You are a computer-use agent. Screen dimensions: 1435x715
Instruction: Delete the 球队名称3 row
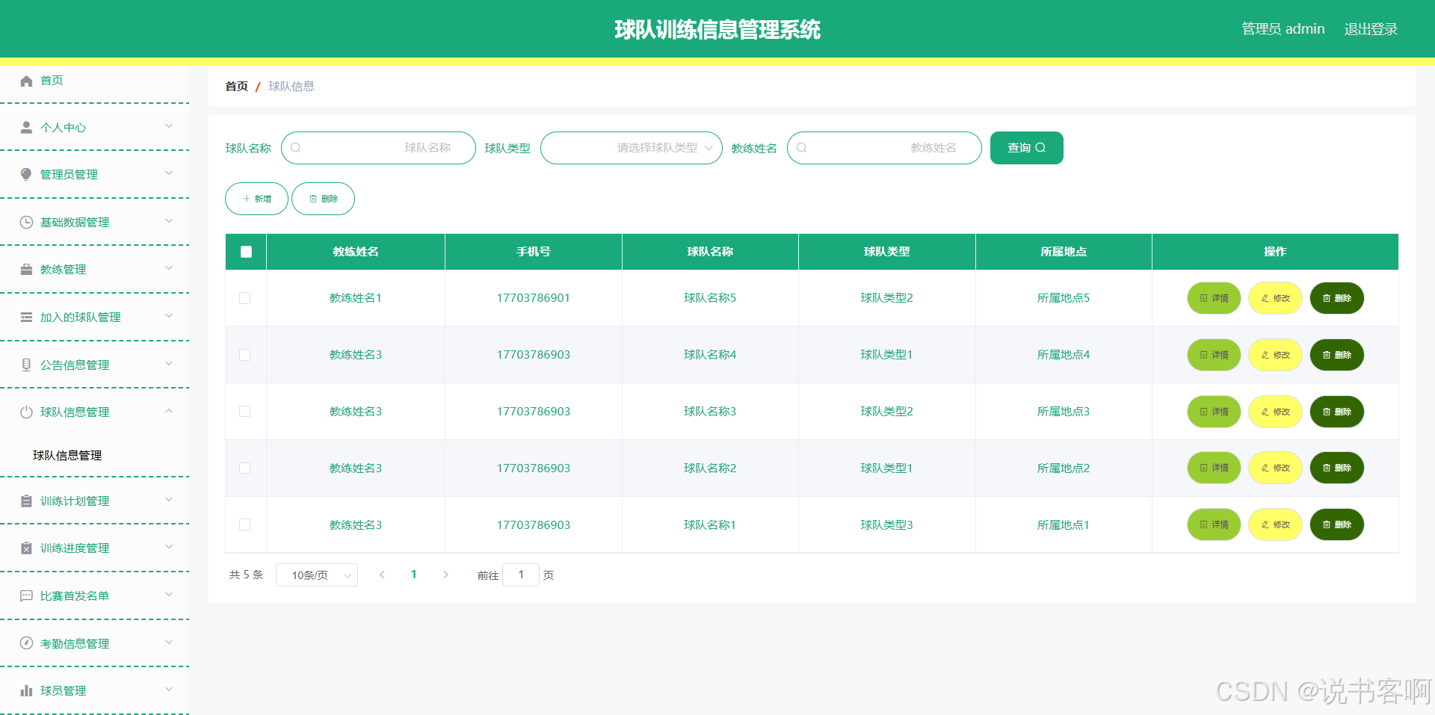pyautogui.click(x=1337, y=412)
